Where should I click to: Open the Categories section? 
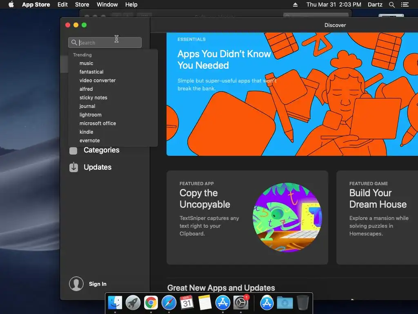coord(101,150)
